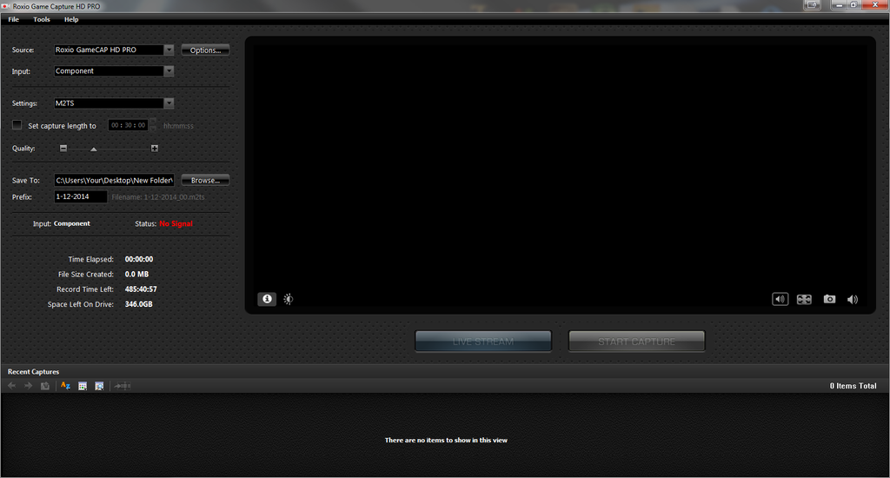Click the speaker volume icon
This screenshot has height=478, width=890.
(x=853, y=299)
